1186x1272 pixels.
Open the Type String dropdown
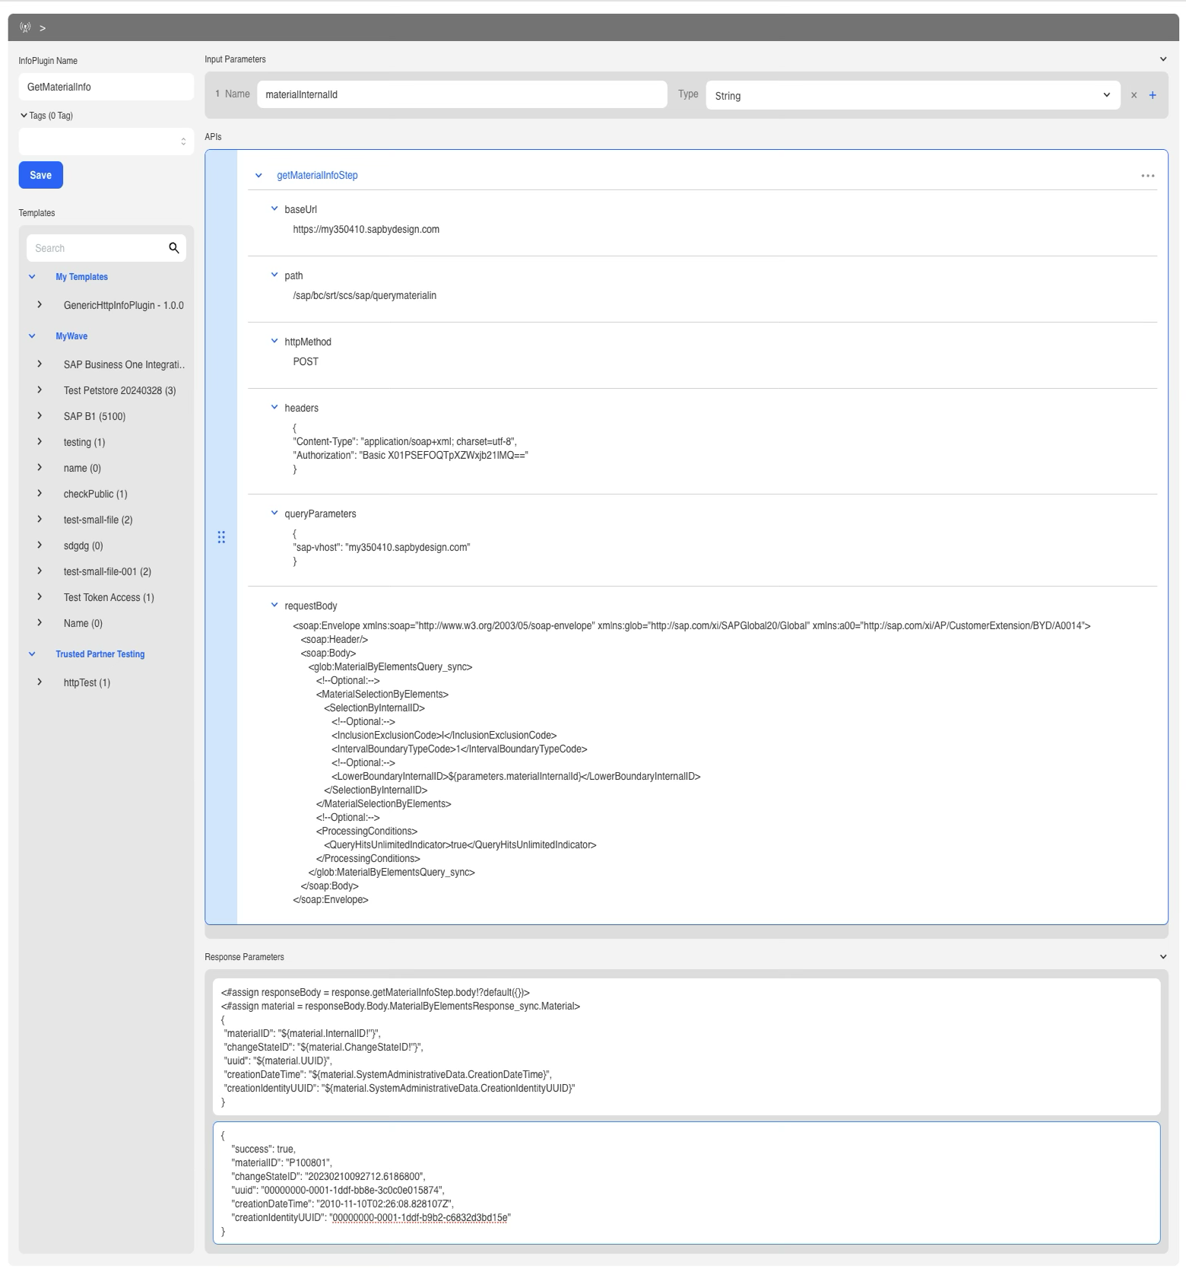(x=912, y=95)
